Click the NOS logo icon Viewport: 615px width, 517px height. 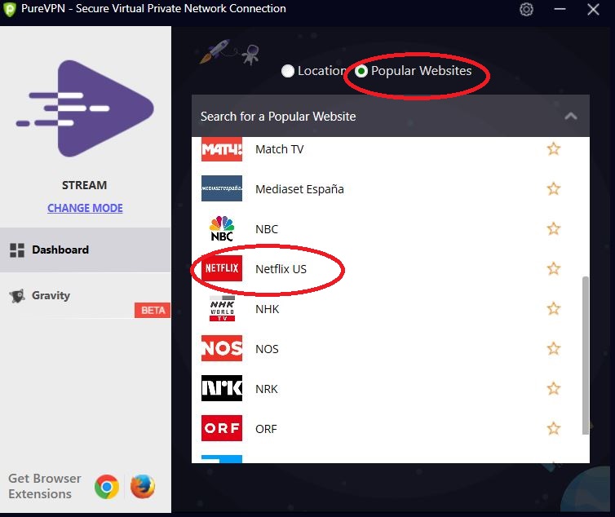tap(222, 348)
